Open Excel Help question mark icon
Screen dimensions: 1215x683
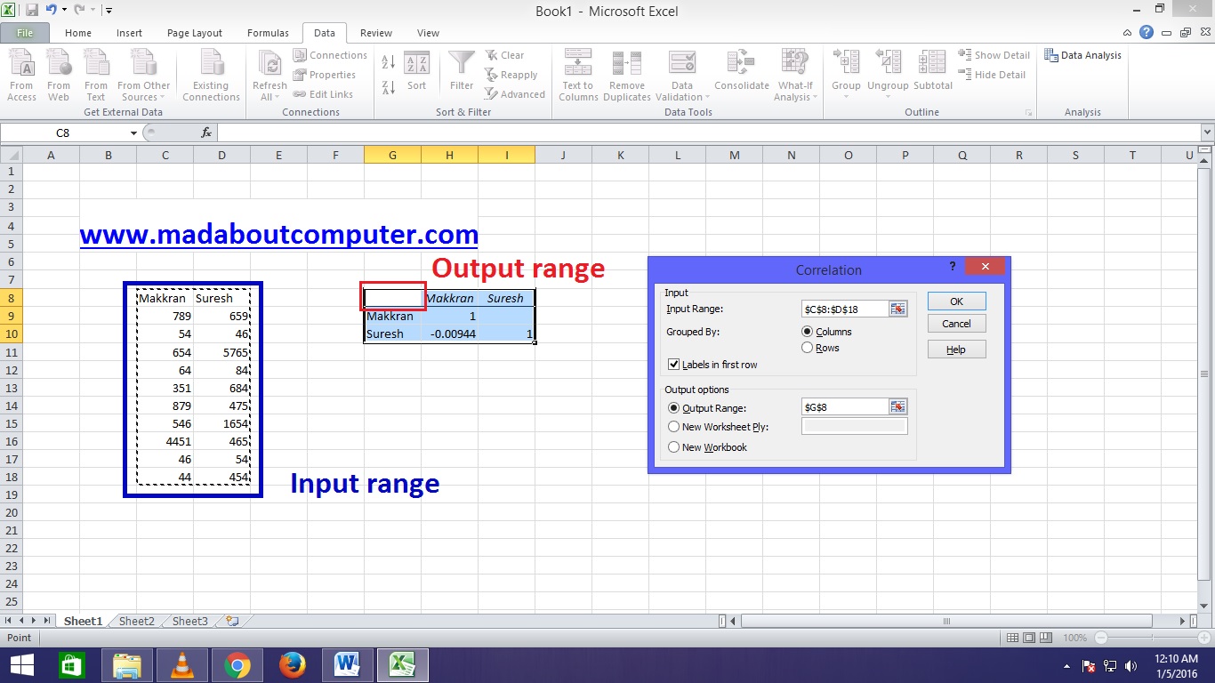(1147, 32)
